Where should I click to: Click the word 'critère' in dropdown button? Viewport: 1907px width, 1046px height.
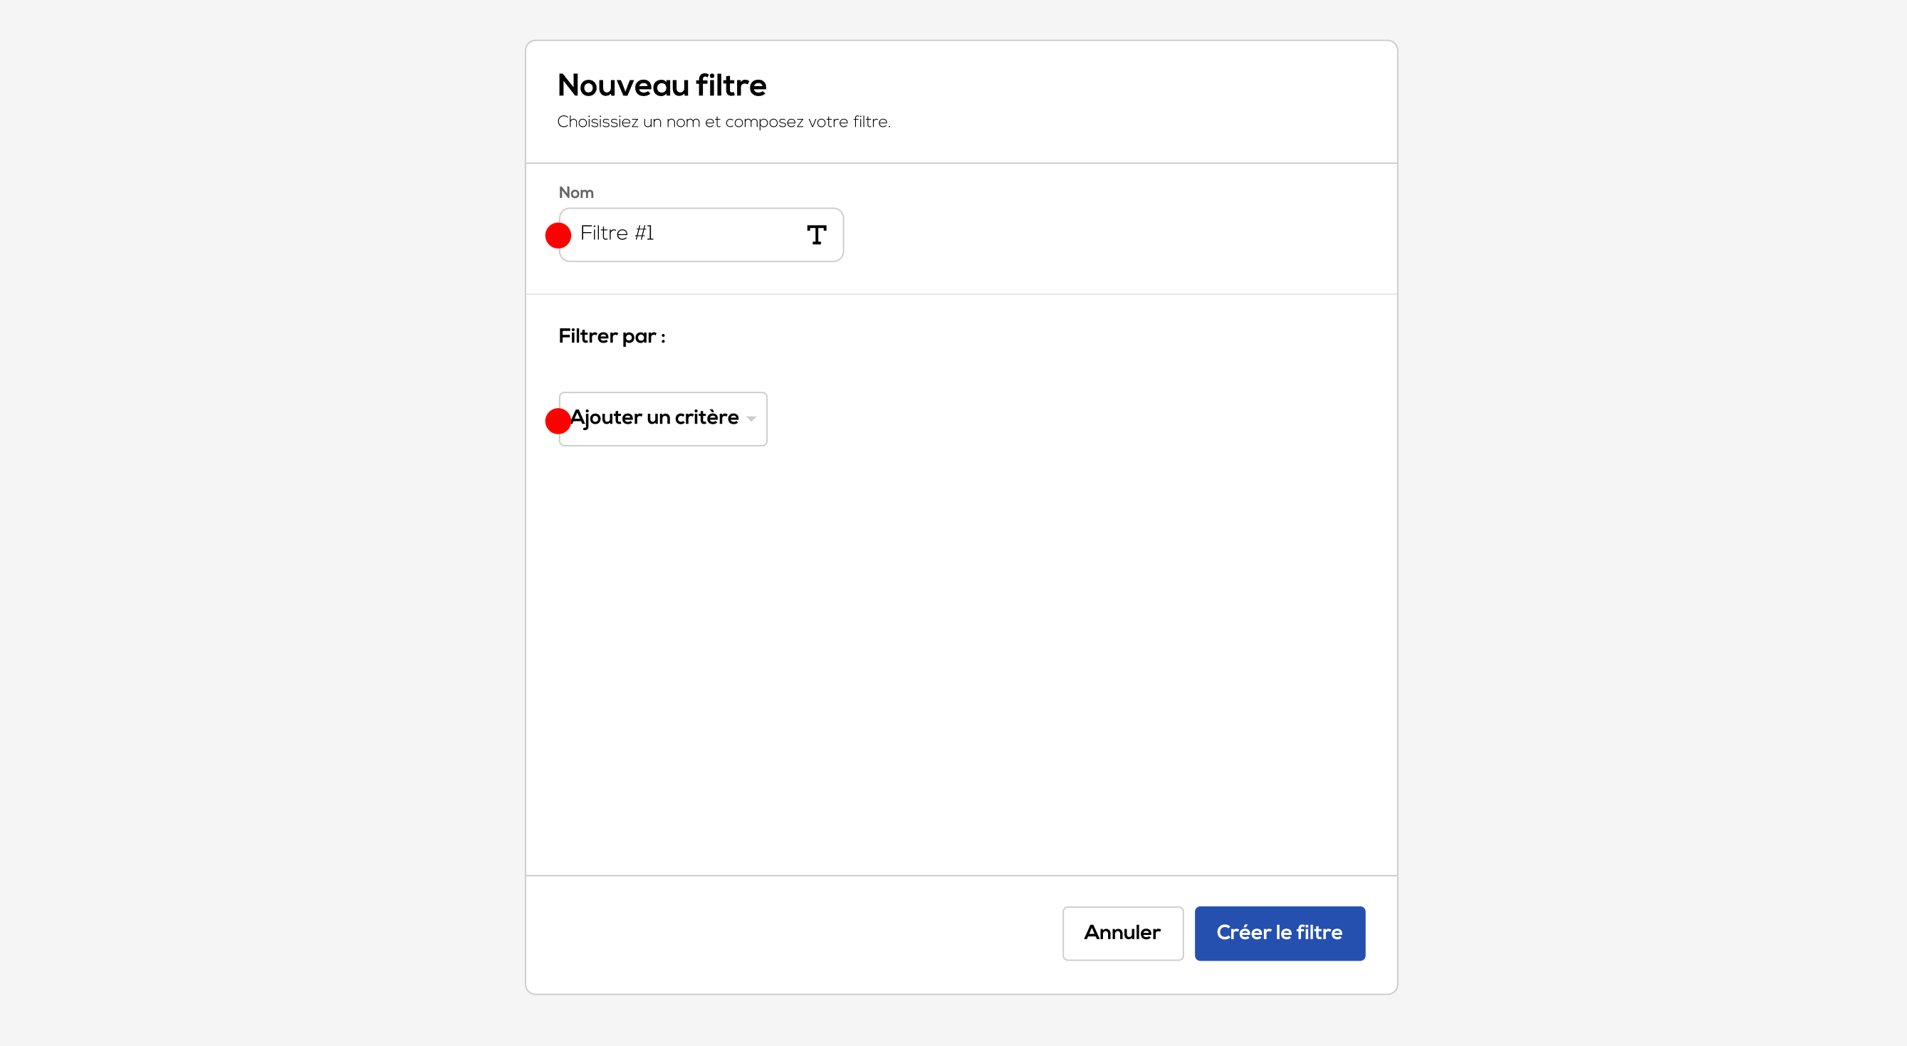[x=706, y=417]
